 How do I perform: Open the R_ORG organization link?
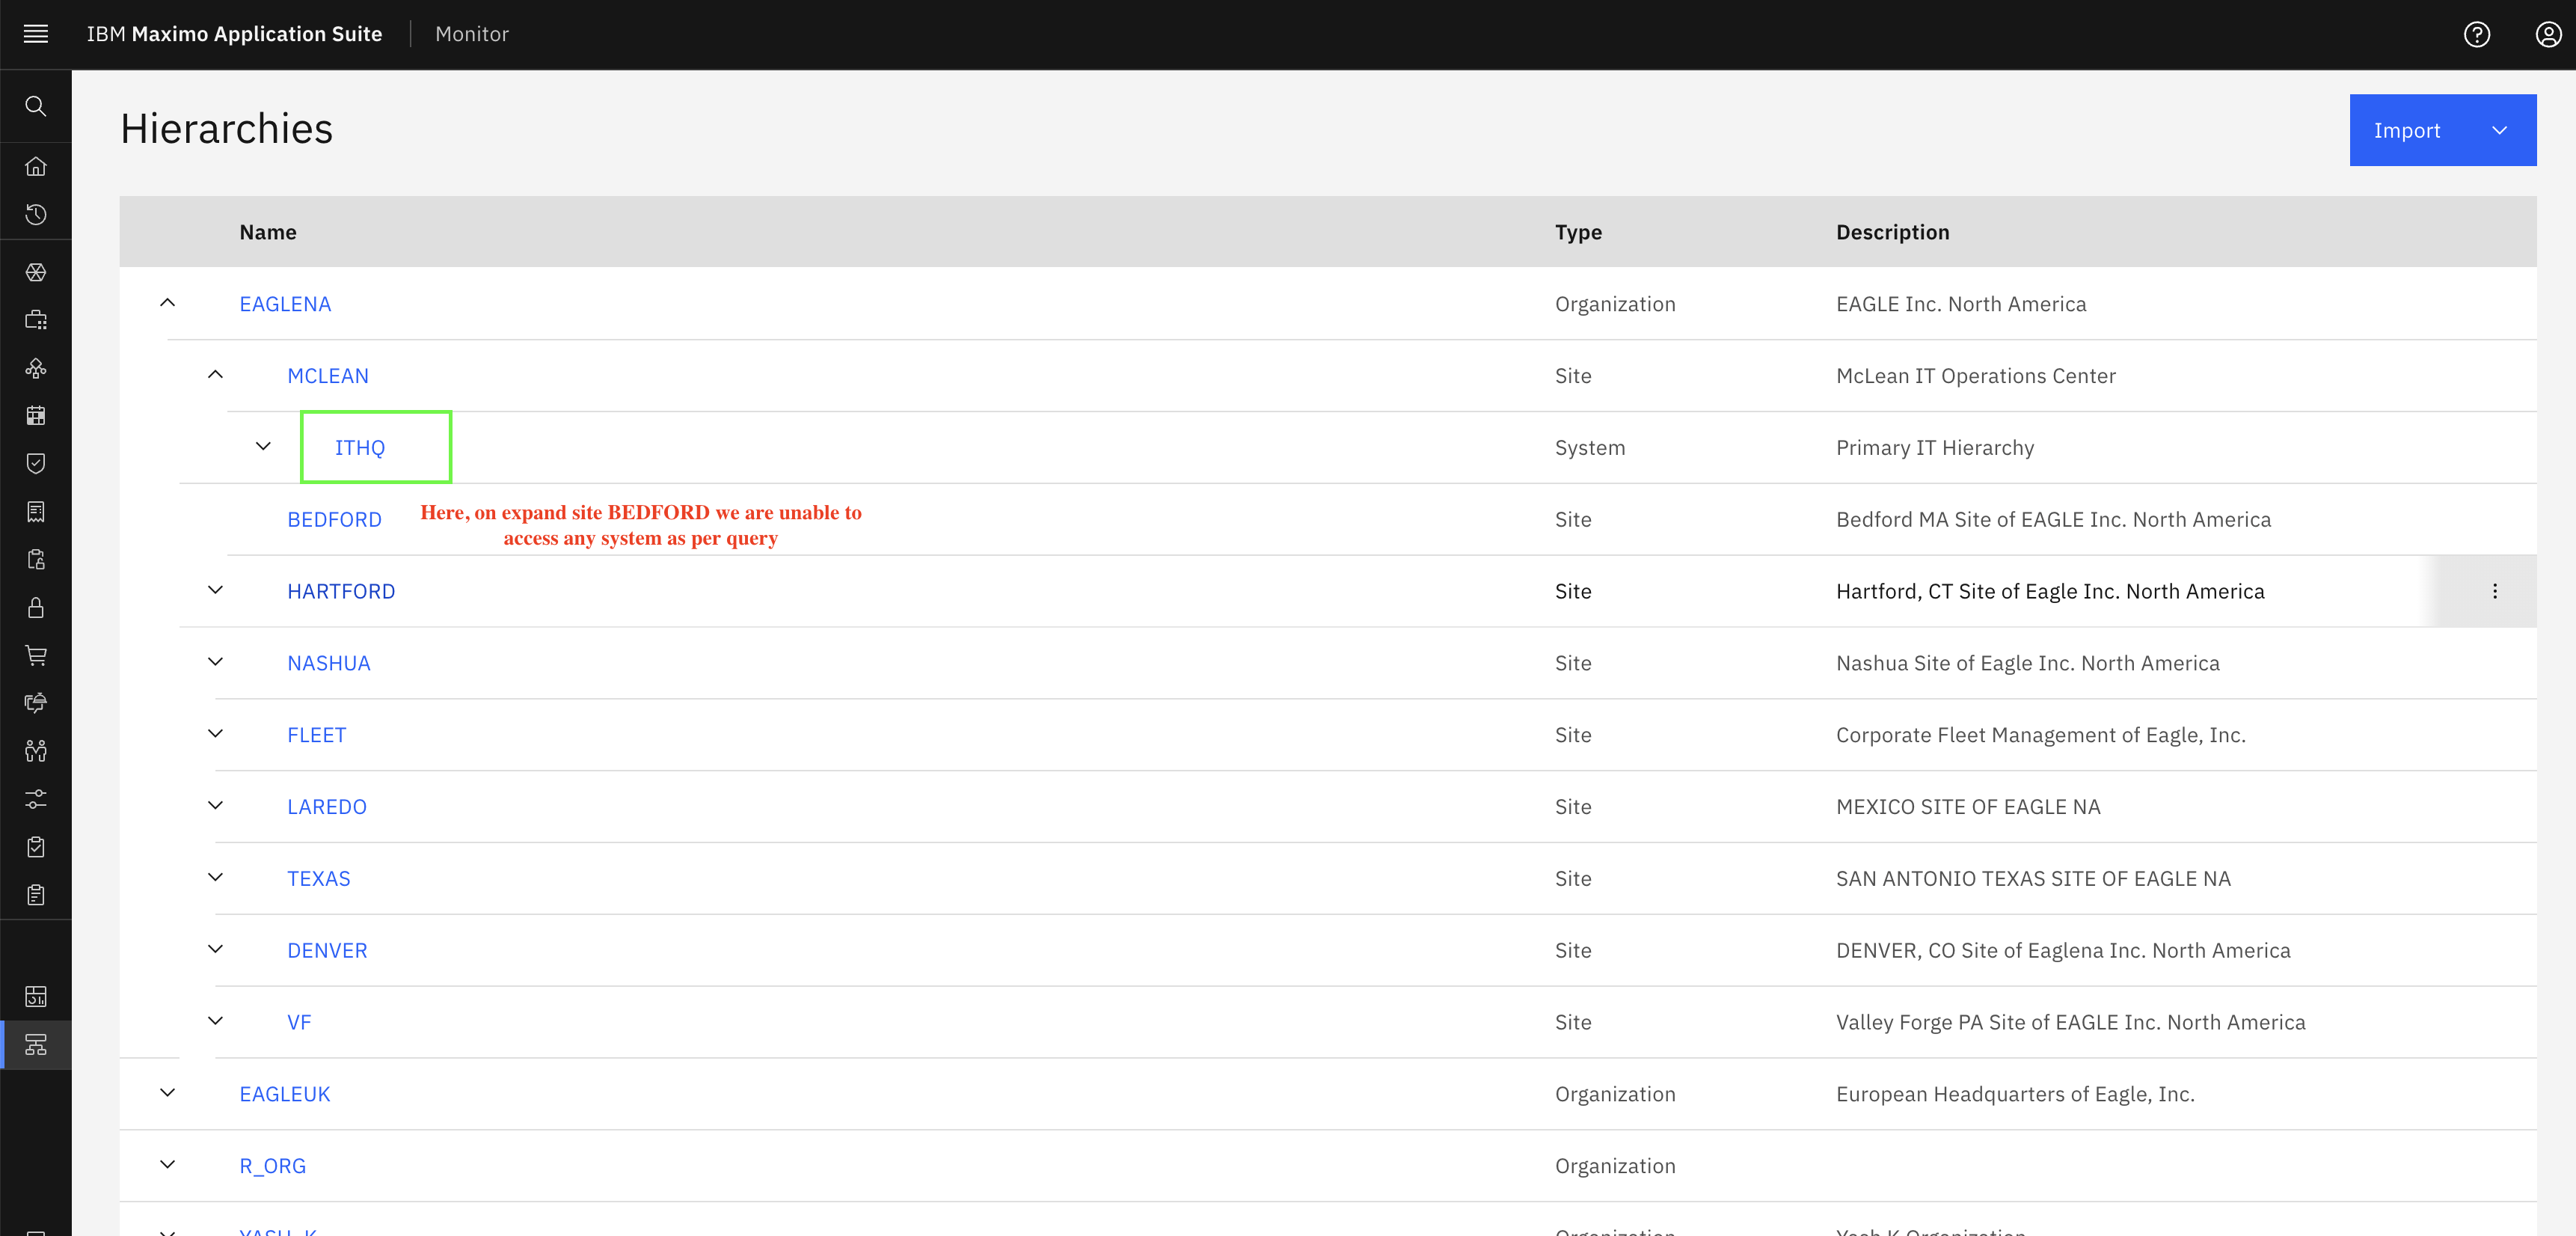tap(272, 1166)
